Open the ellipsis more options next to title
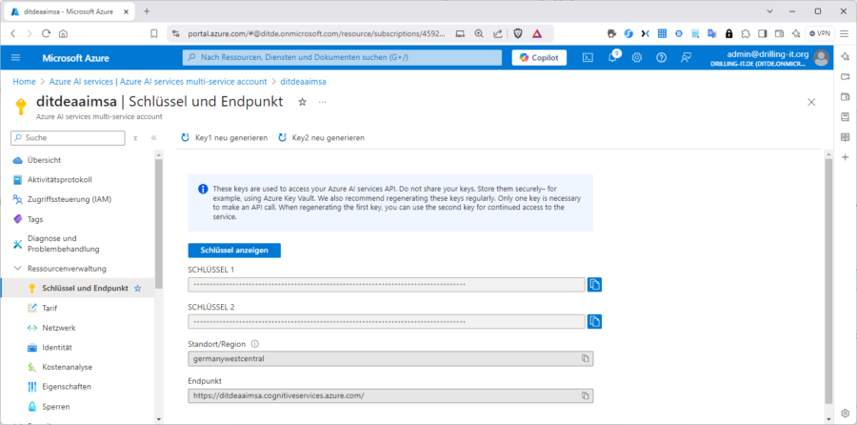 pyautogui.click(x=323, y=102)
